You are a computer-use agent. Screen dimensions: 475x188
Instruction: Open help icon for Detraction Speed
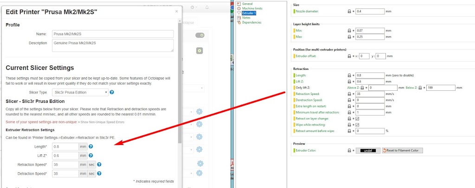click(x=99, y=174)
